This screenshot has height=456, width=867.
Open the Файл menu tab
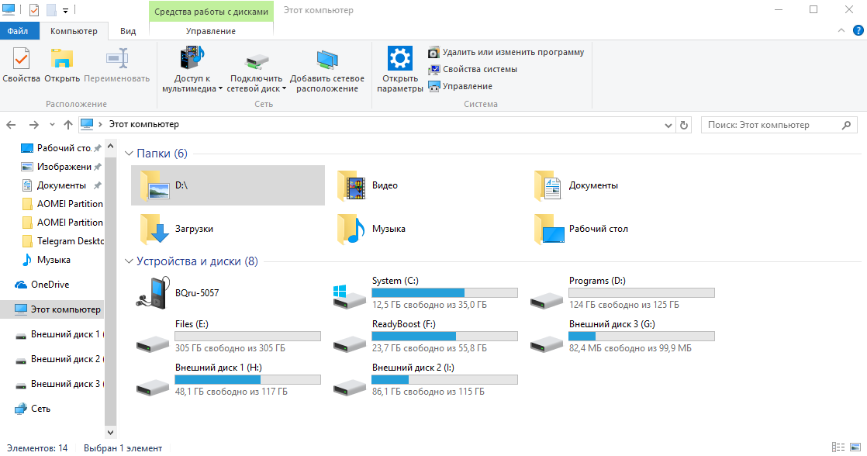tap(17, 31)
